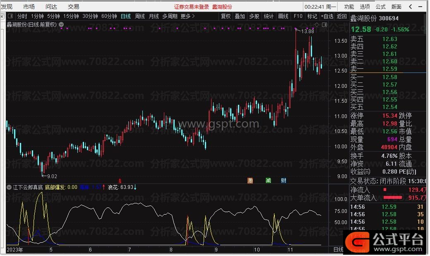This screenshot has width=430, height=256.
Task: Click the 底部爆发: 0.00 indicator label
Action: (x=61, y=187)
